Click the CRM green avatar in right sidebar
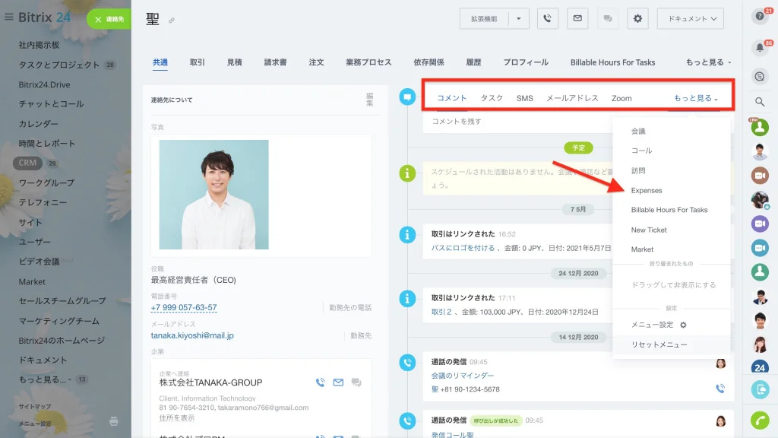The image size is (778, 438). (760, 128)
